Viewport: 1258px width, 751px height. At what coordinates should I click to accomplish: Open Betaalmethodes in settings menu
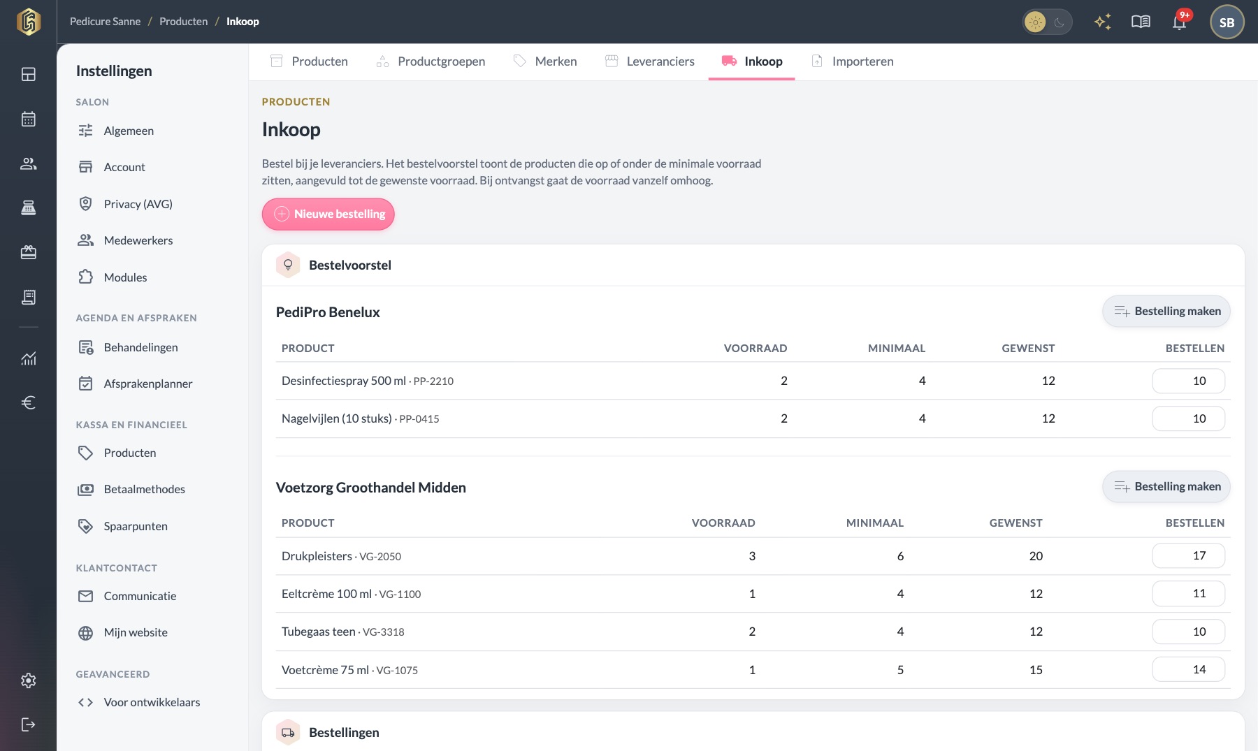tap(144, 489)
